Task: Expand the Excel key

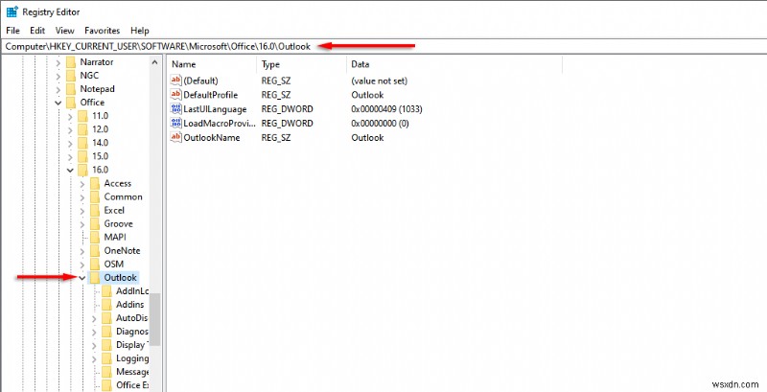Action: (x=82, y=211)
